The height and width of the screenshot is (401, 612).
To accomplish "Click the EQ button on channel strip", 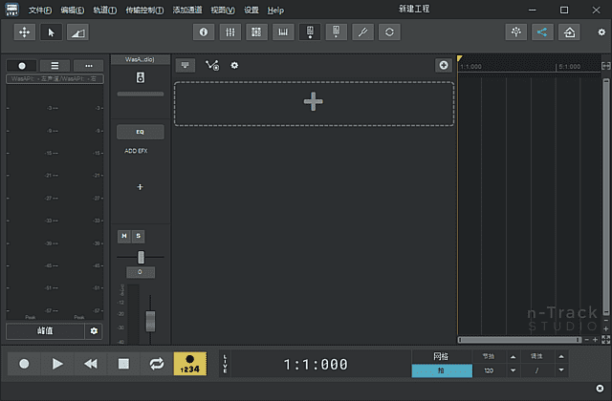I will click(140, 132).
